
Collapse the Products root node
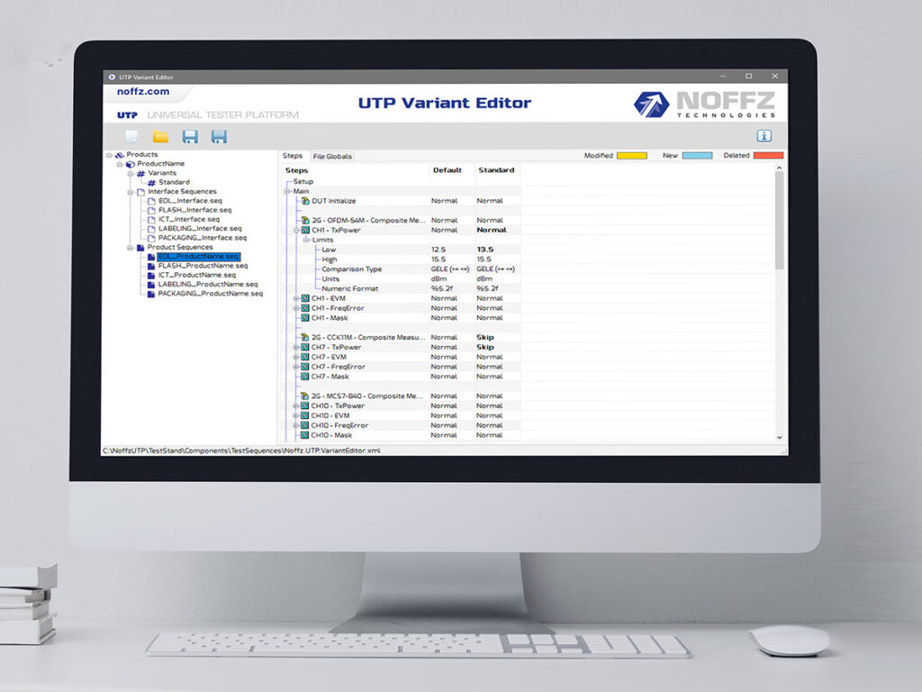109,155
